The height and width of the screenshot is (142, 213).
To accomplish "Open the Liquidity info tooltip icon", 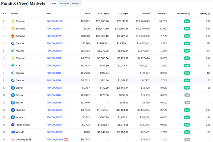I will click(x=209, y=14).
